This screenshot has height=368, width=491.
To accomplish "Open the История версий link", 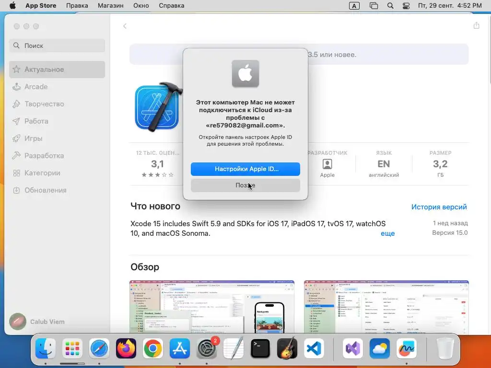I will tap(439, 207).
